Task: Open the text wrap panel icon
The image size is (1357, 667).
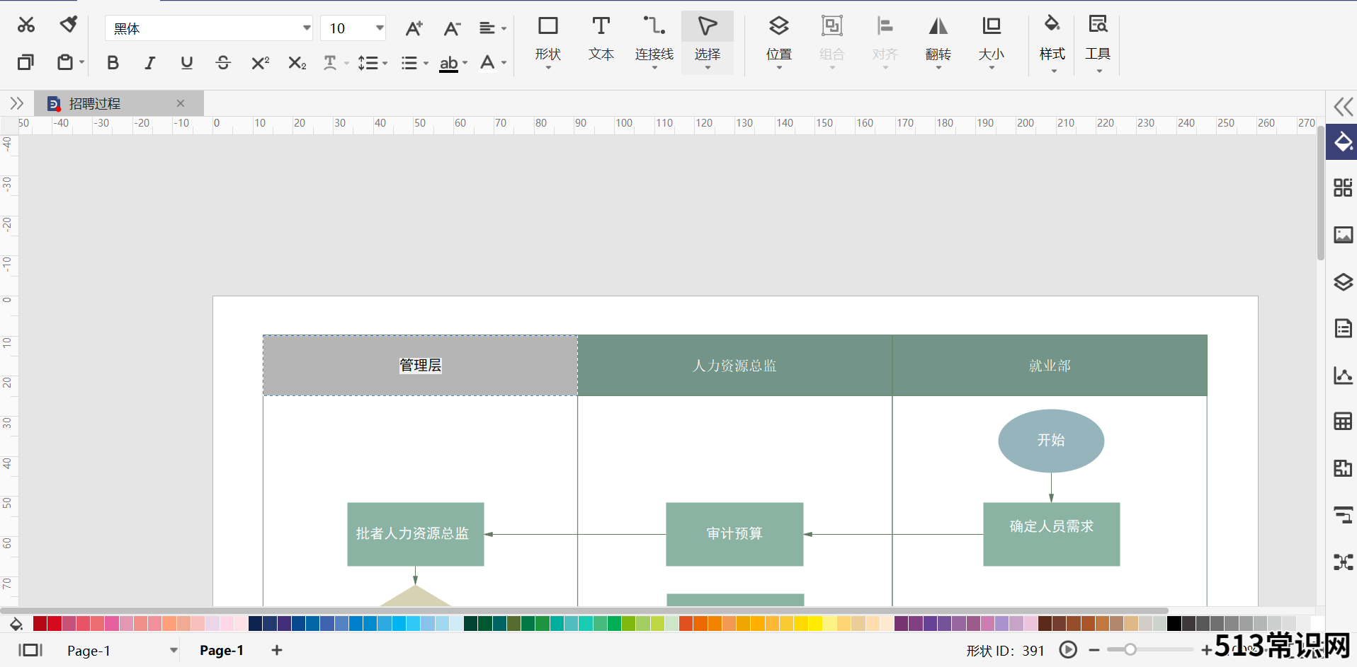Action: (1343, 515)
